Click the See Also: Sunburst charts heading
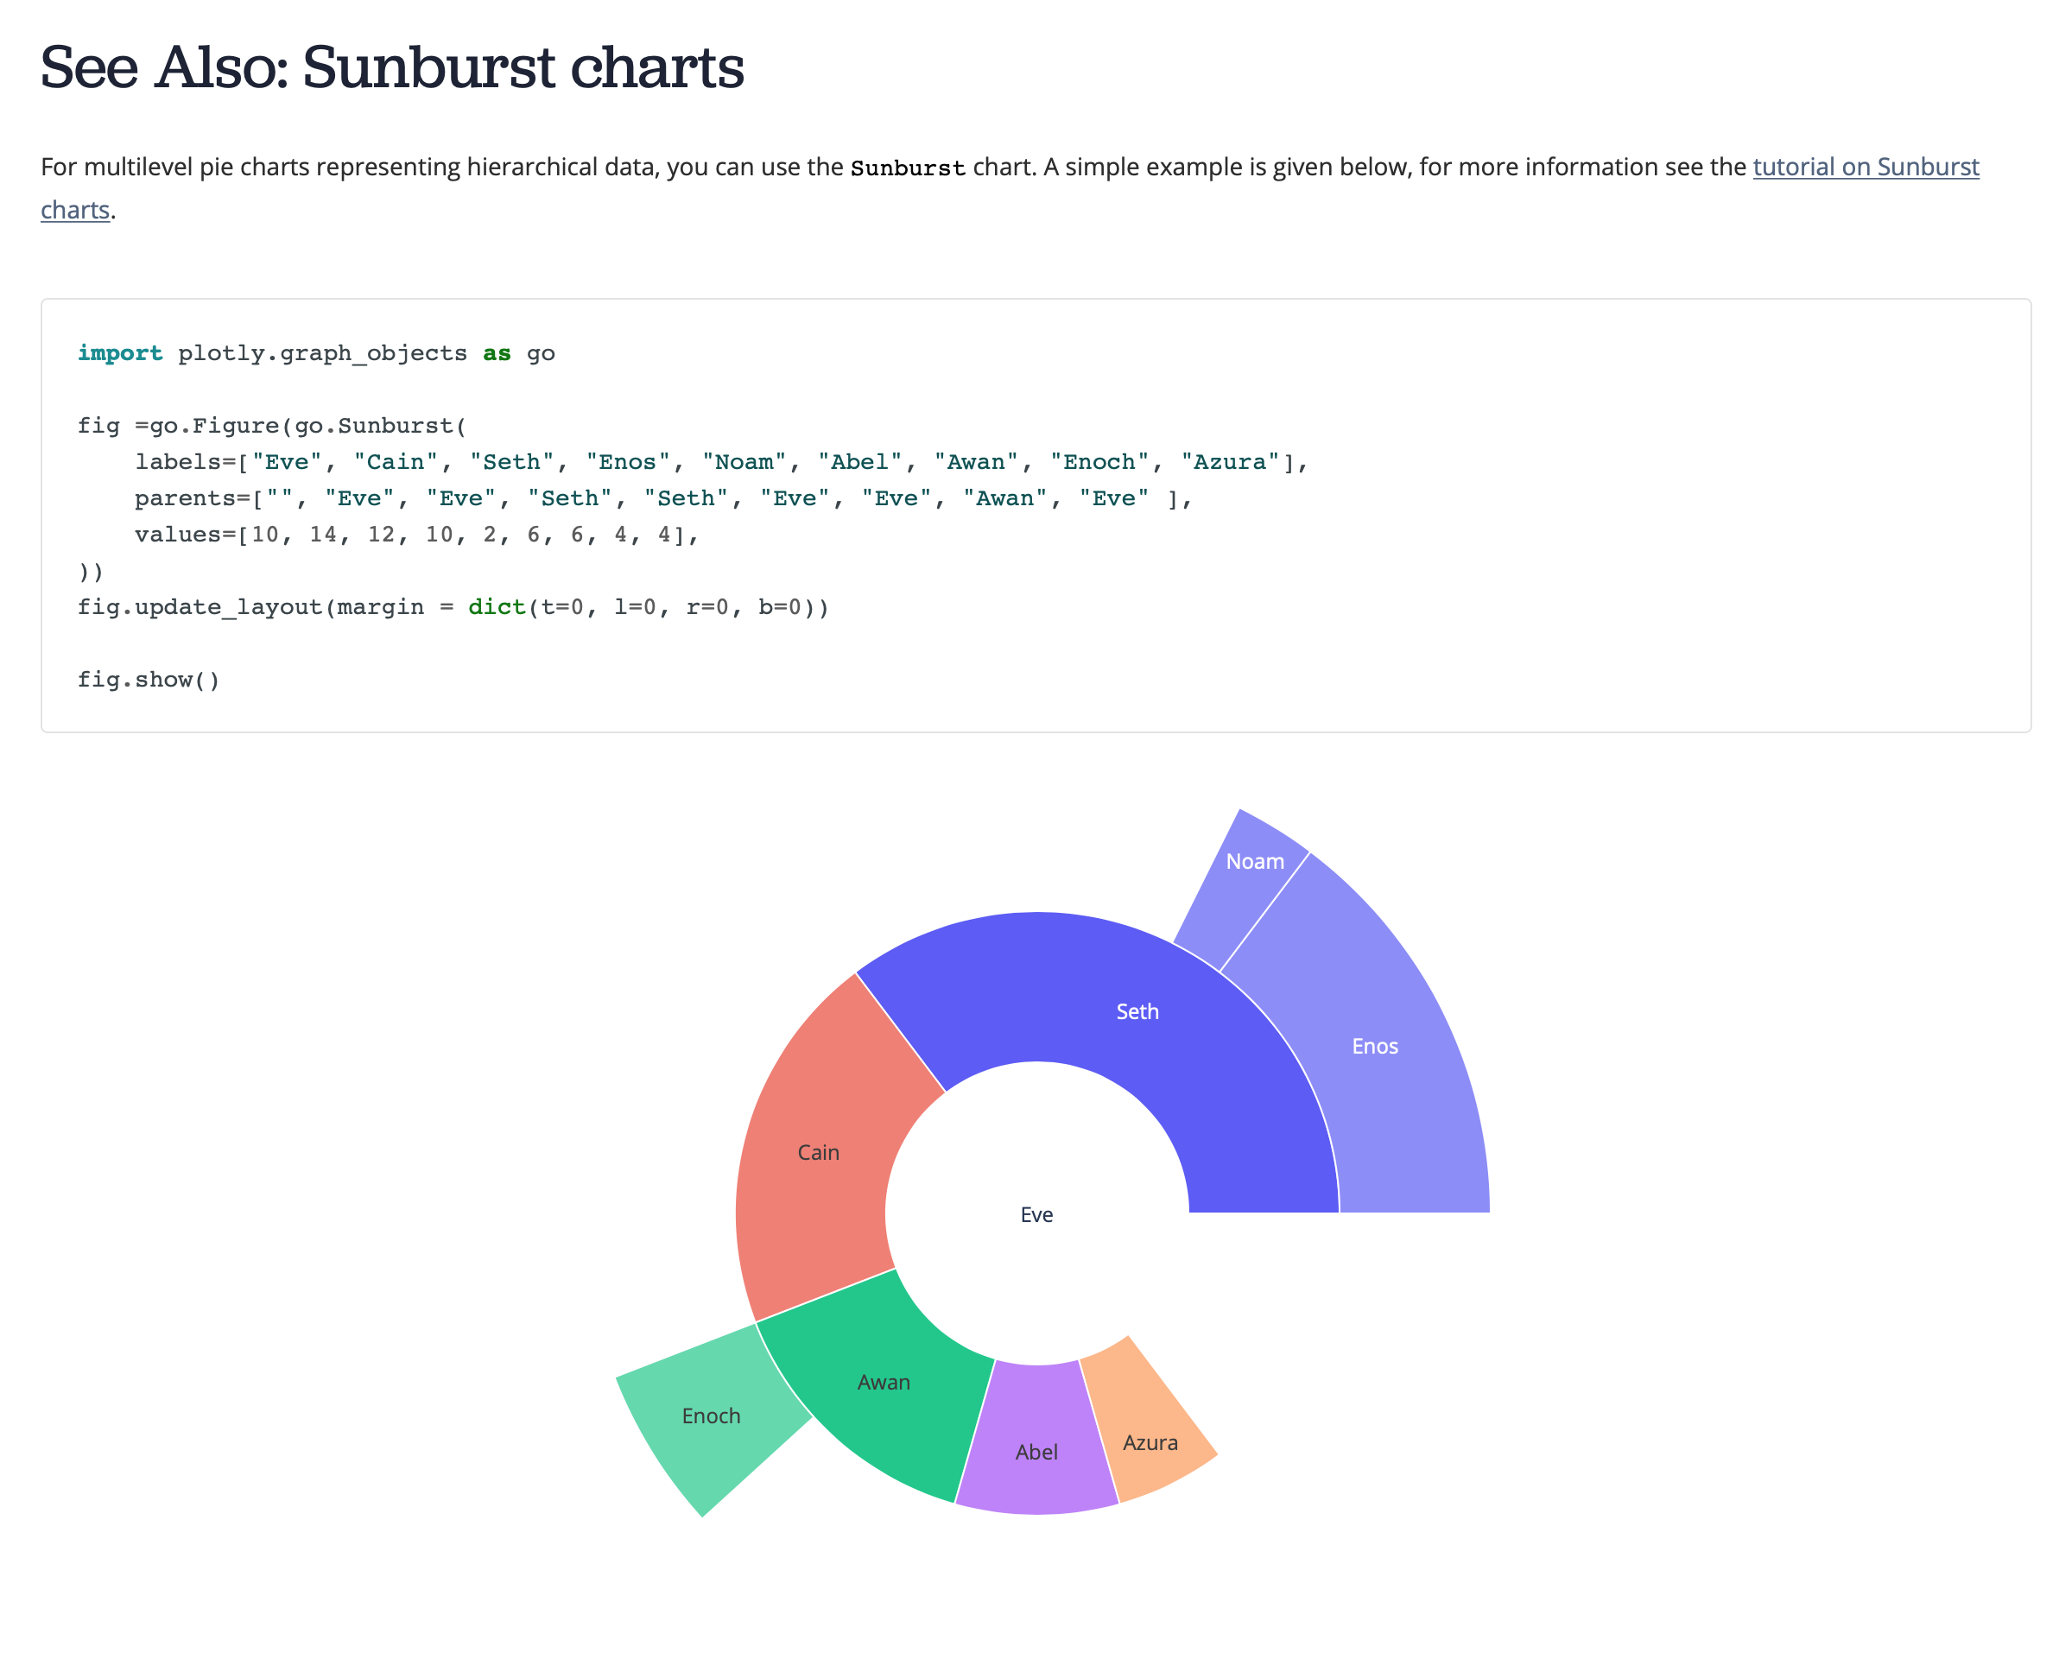The width and height of the screenshot is (2059, 1653). [x=391, y=68]
